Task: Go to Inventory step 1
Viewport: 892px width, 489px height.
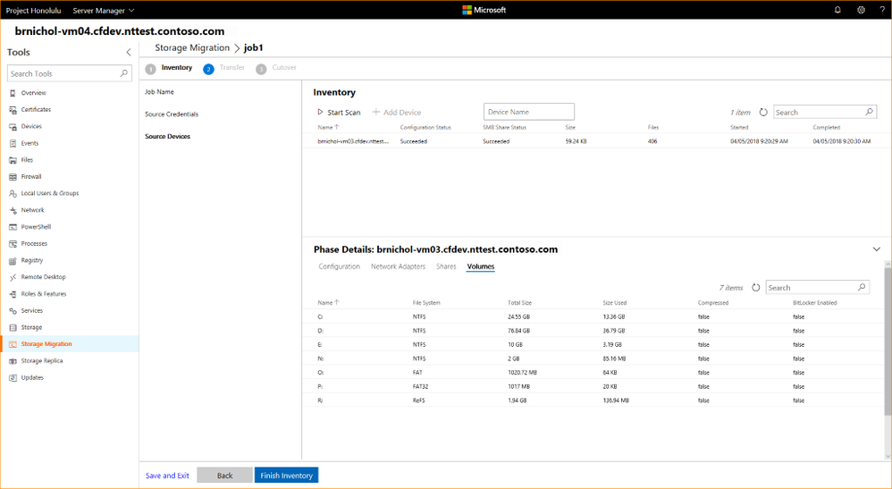Action: tap(169, 68)
